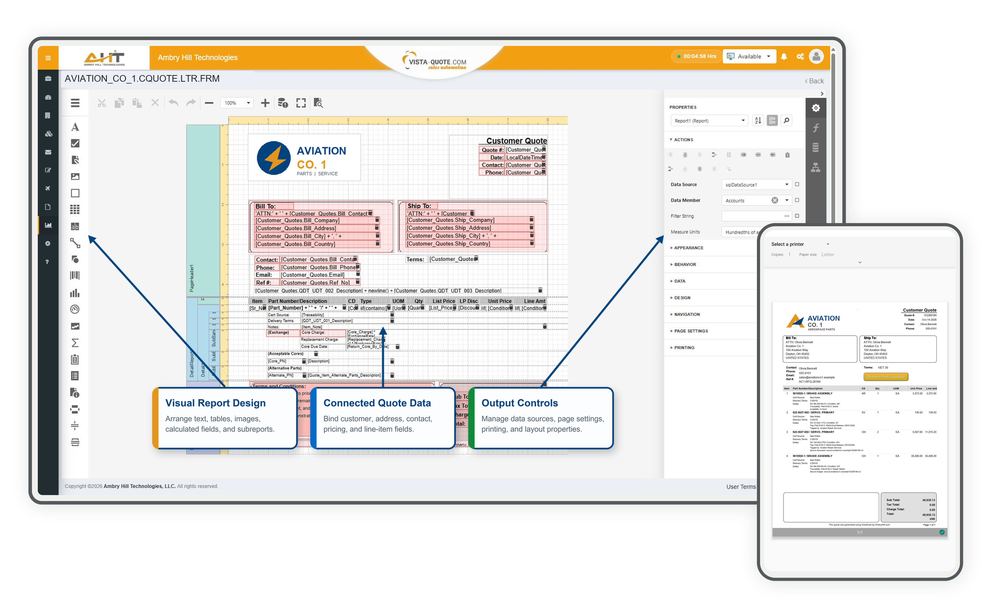The height and width of the screenshot is (611, 995).
Task: Click the User Terms footer link
Action: 742,487
